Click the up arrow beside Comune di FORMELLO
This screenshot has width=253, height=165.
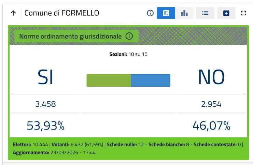[13, 13]
